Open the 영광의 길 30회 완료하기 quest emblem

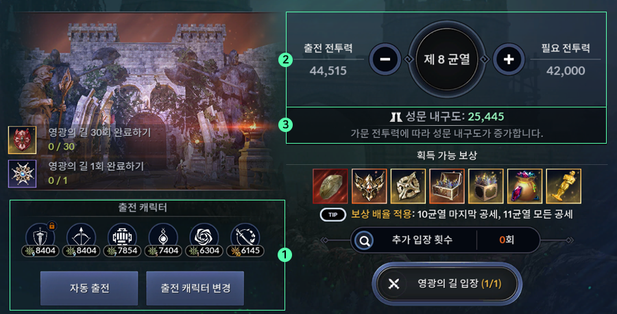(22, 140)
